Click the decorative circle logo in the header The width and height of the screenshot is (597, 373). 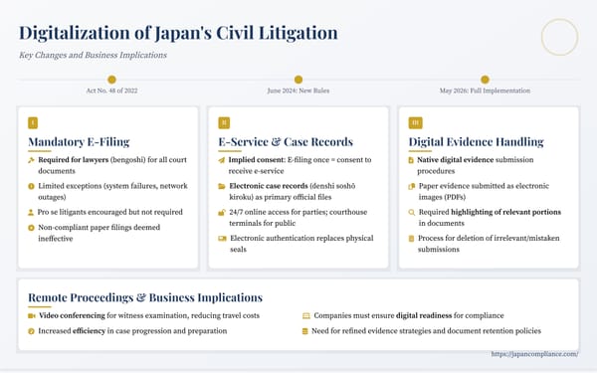pos(559,37)
